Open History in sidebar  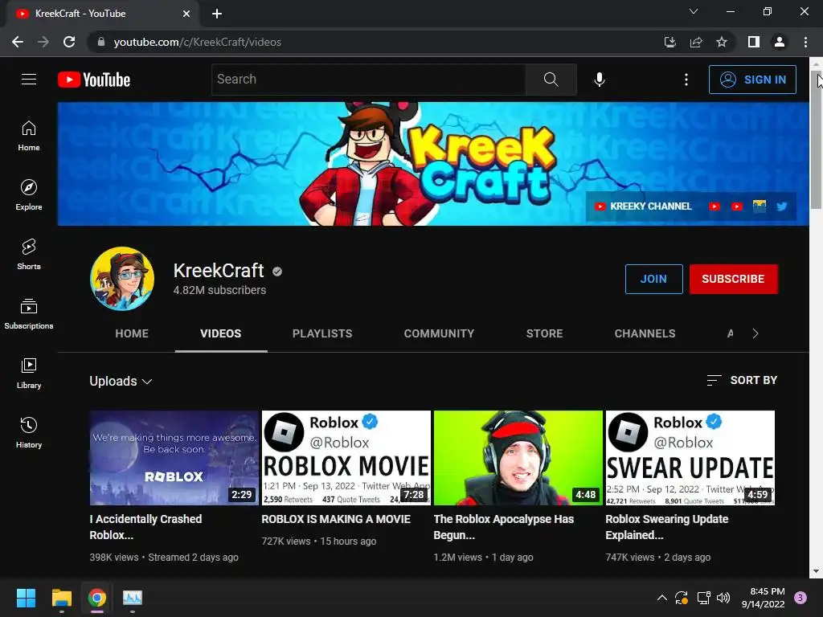[29, 433]
